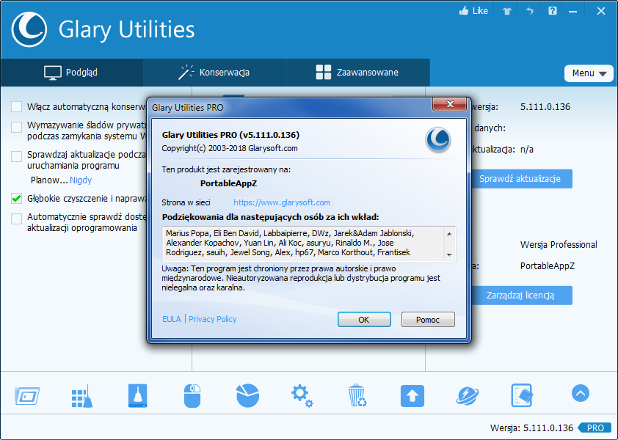Click the Like thumbs-up icon
Viewport: 618px width, 440px height.
464,11
